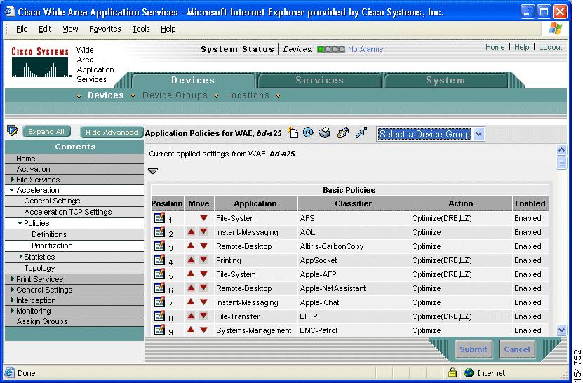
Task: Move AOL policy up
Action: pyautogui.click(x=191, y=231)
